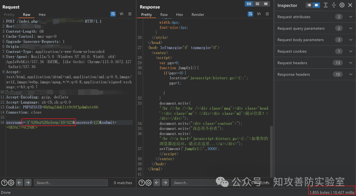The image size is (356, 196).
Task: Switch Response view to Hex tab
Action: (179, 14)
